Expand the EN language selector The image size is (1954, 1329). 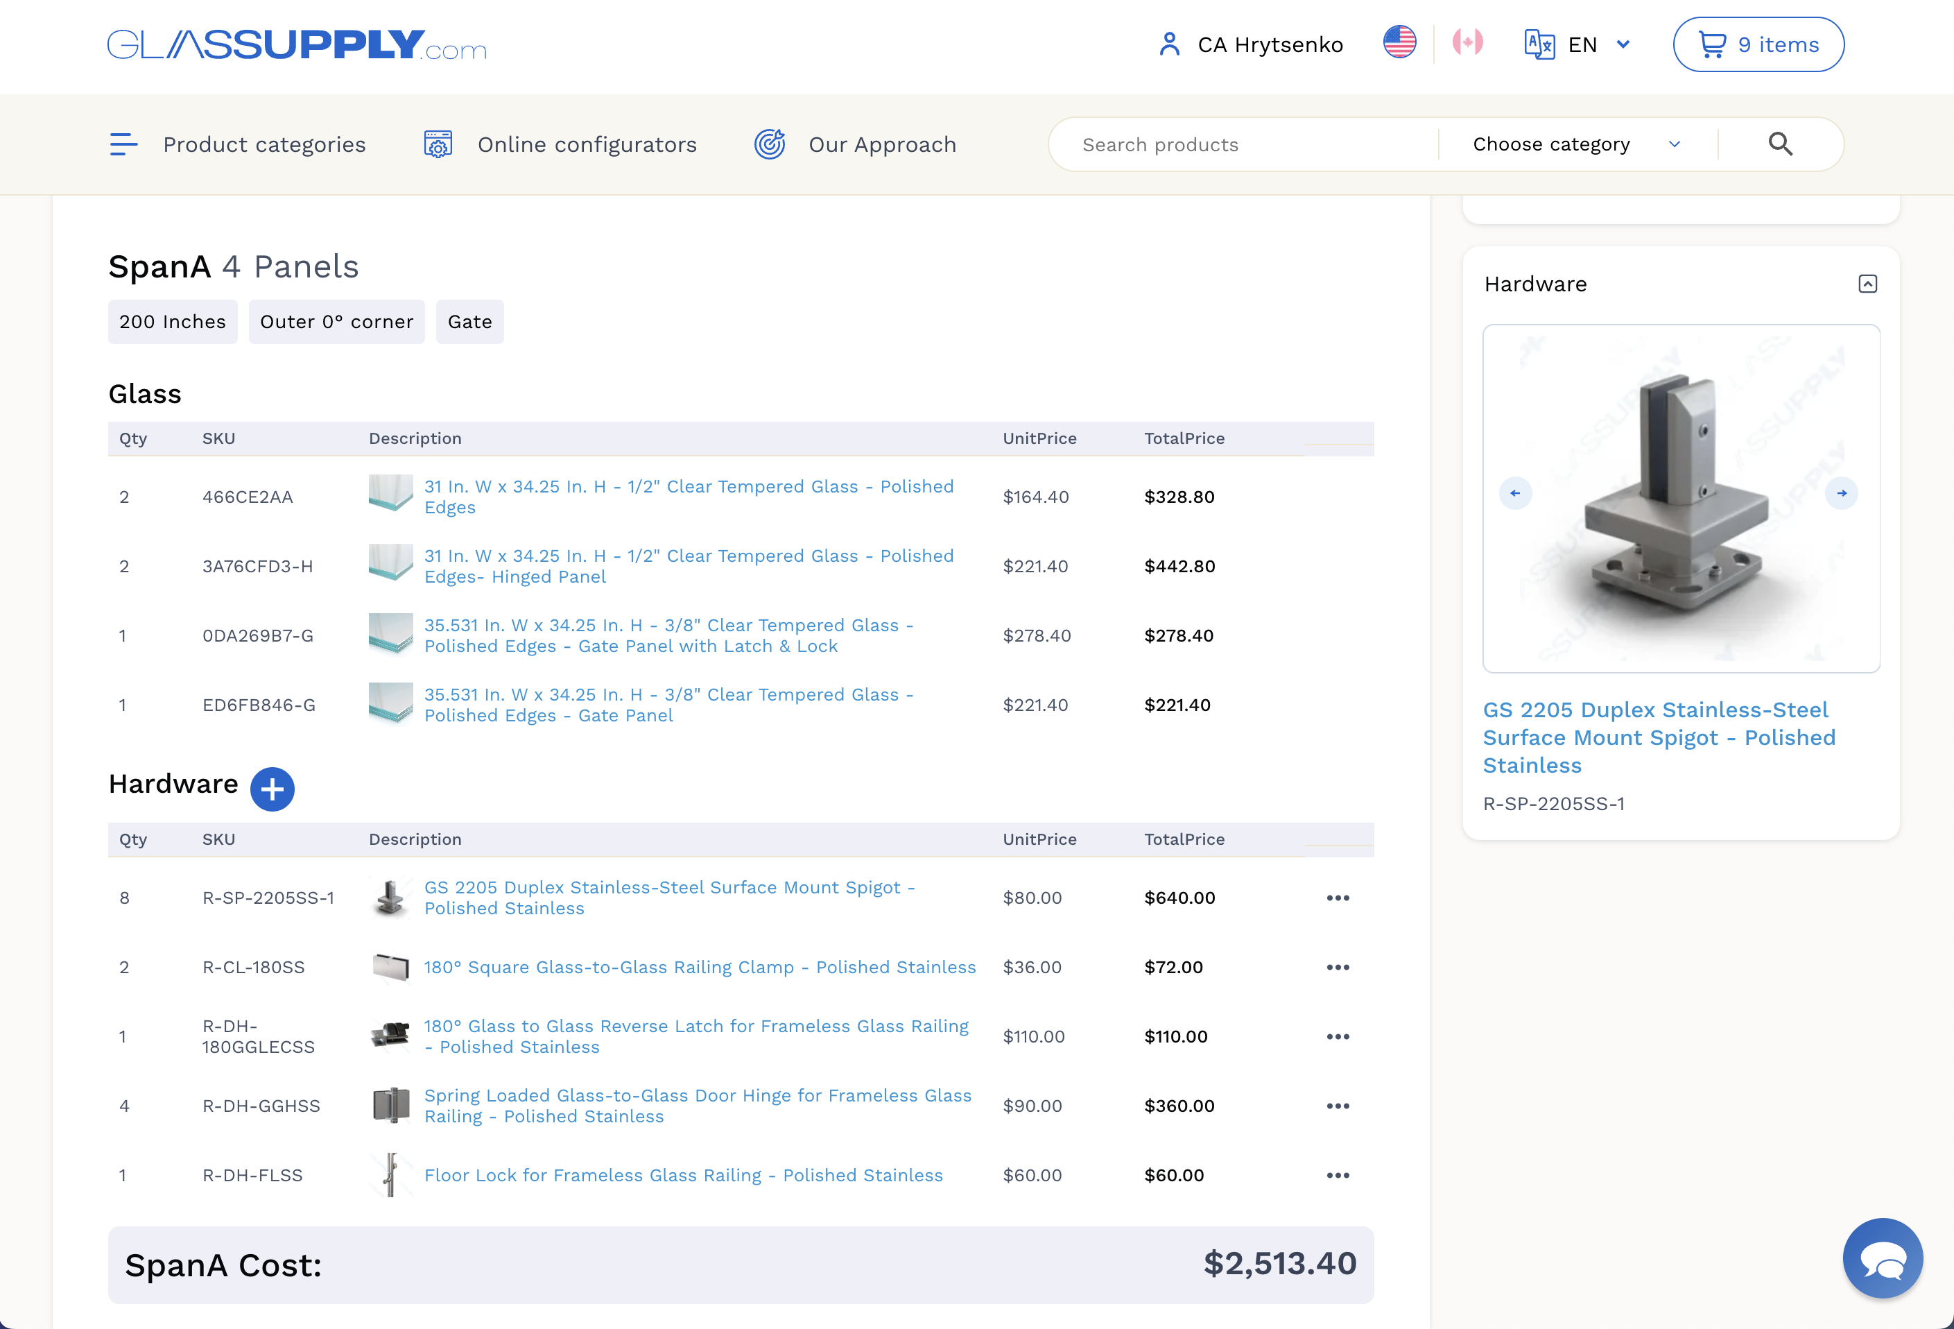coord(1578,44)
